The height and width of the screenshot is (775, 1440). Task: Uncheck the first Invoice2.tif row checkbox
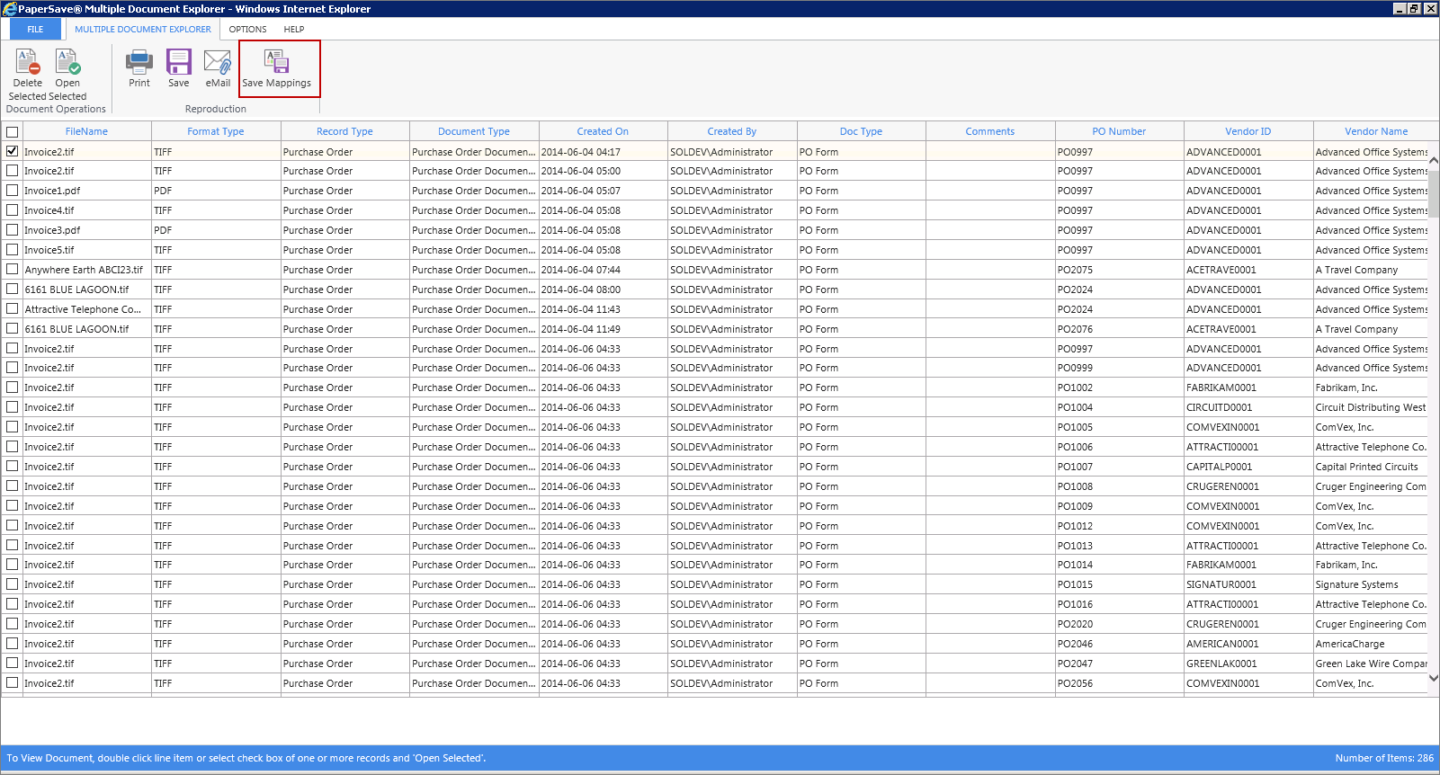click(x=13, y=151)
